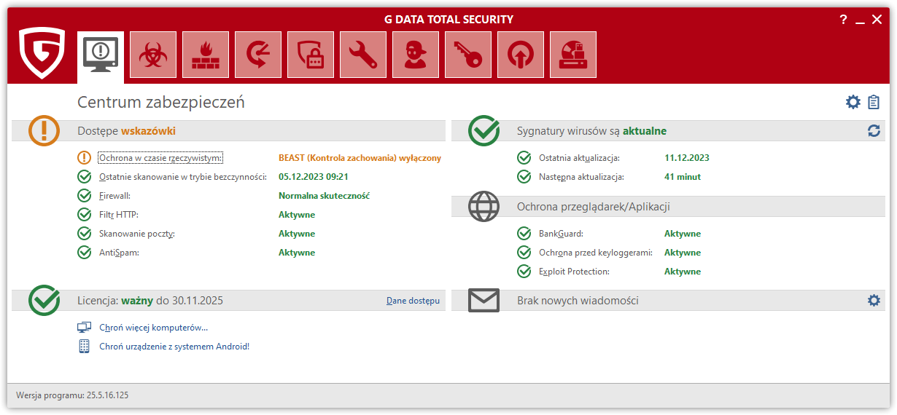Refresh virus signatures with the update icon
This screenshot has height=415, width=897.
(x=874, y=131)
